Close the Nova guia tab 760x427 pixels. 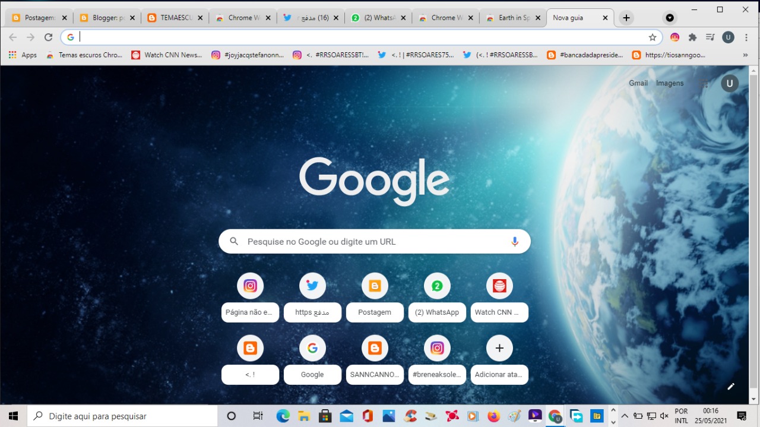coord(605,18)
